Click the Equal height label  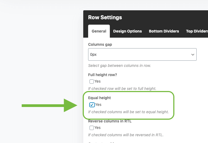[100, 98]
